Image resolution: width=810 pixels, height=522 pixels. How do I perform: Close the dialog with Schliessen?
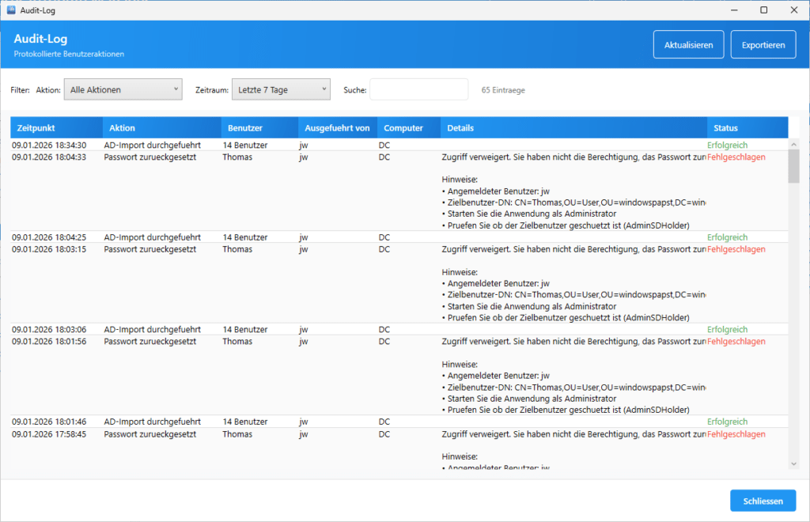tap(762, 500)
